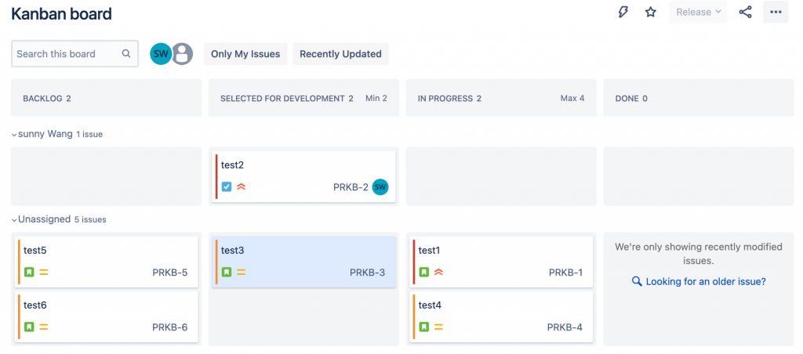Image resolution: width=803 pixels, height=354 pixels.
Task: Star this Kanban board
Action: pyautogui.click(x=650, y=12)
